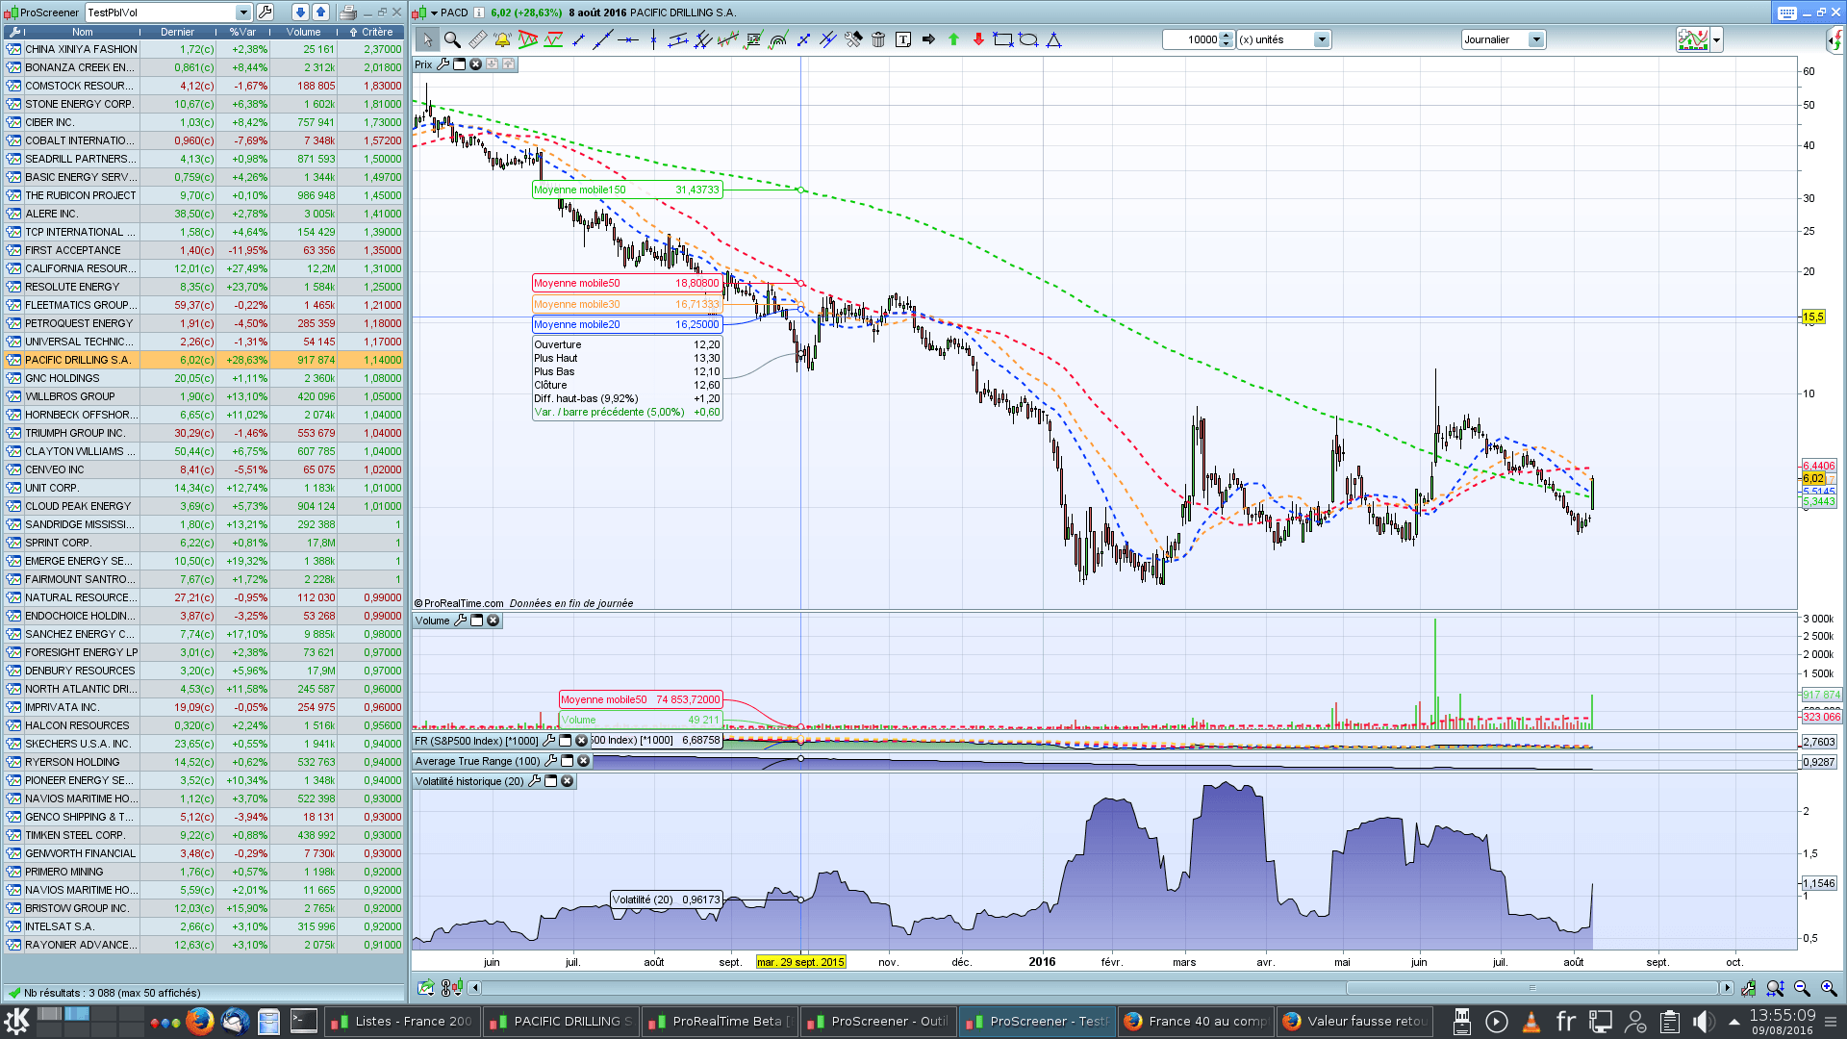Select the text annotation tool
This screenshot has height=1039, width=1847.
(x=903, y=39)
